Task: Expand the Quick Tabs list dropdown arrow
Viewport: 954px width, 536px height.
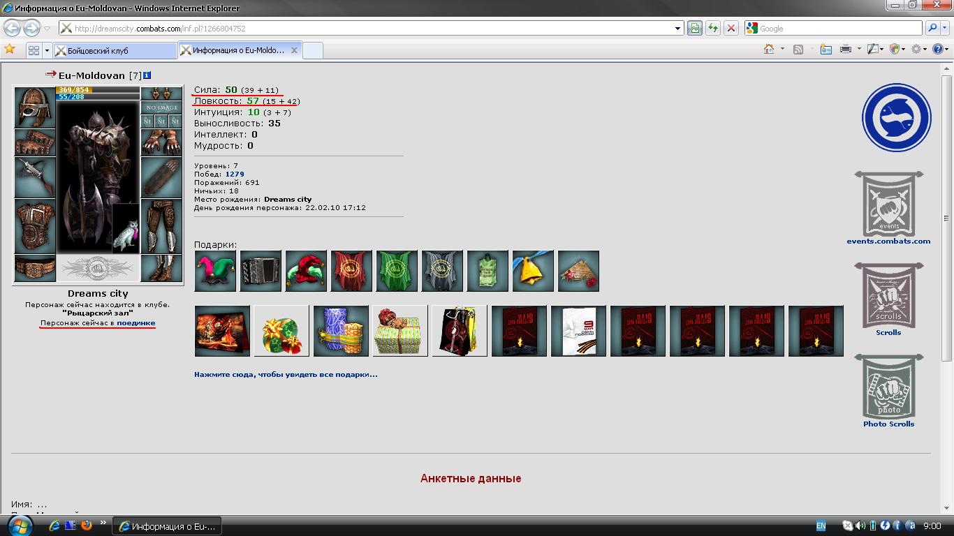Action: tap(47, 50)
